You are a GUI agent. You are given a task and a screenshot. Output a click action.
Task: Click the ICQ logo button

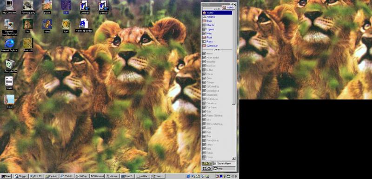point(207,168)
